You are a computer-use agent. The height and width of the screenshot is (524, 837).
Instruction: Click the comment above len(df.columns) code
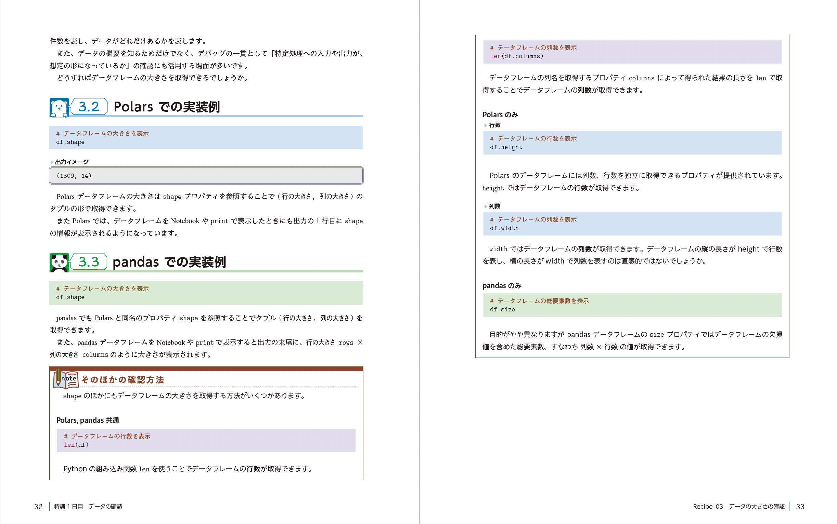[533, 48]
